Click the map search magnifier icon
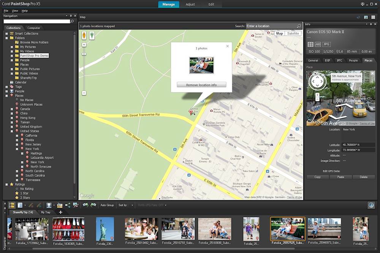380x253 pixels. [299, 26]
